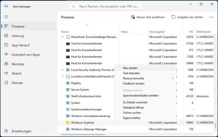
Task: Expand Local Security Authority Process group
Action: 62,70
